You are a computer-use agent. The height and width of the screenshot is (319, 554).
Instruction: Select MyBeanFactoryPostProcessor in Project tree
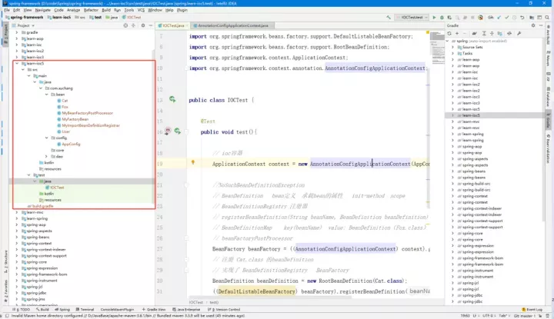point(85,113)
